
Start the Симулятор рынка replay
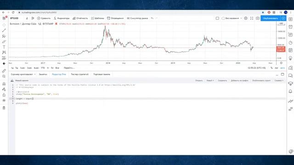(x=137, y=18)
